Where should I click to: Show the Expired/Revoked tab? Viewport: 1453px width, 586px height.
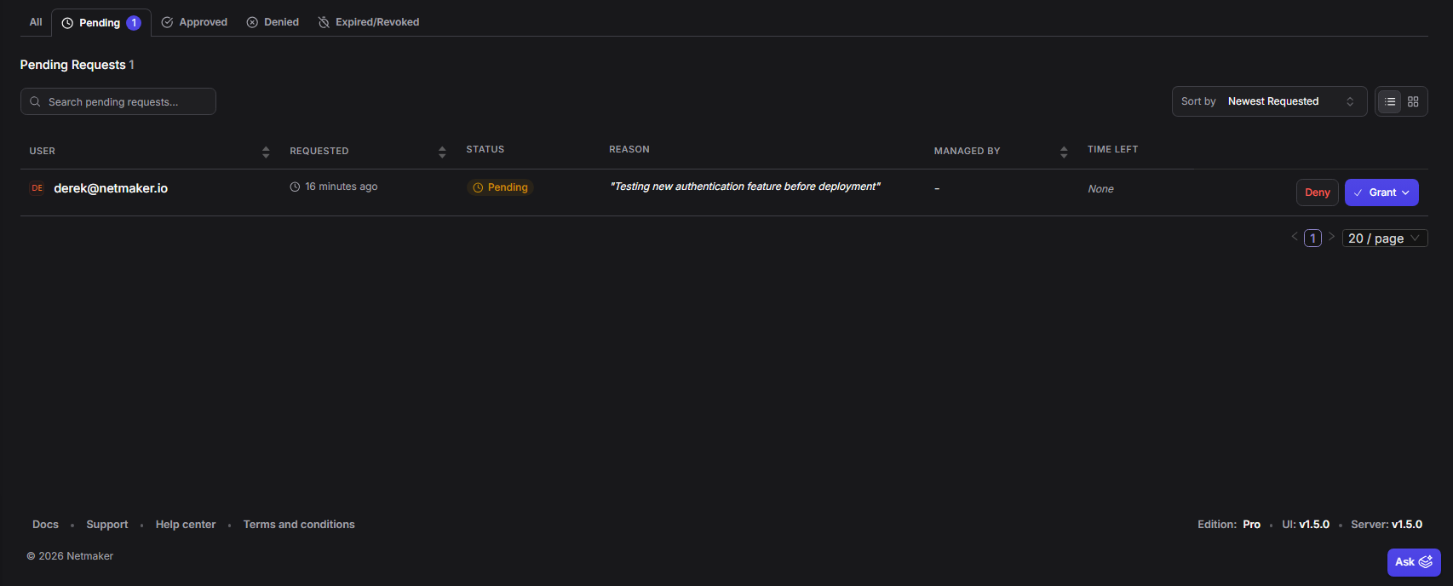coord(369,22)
